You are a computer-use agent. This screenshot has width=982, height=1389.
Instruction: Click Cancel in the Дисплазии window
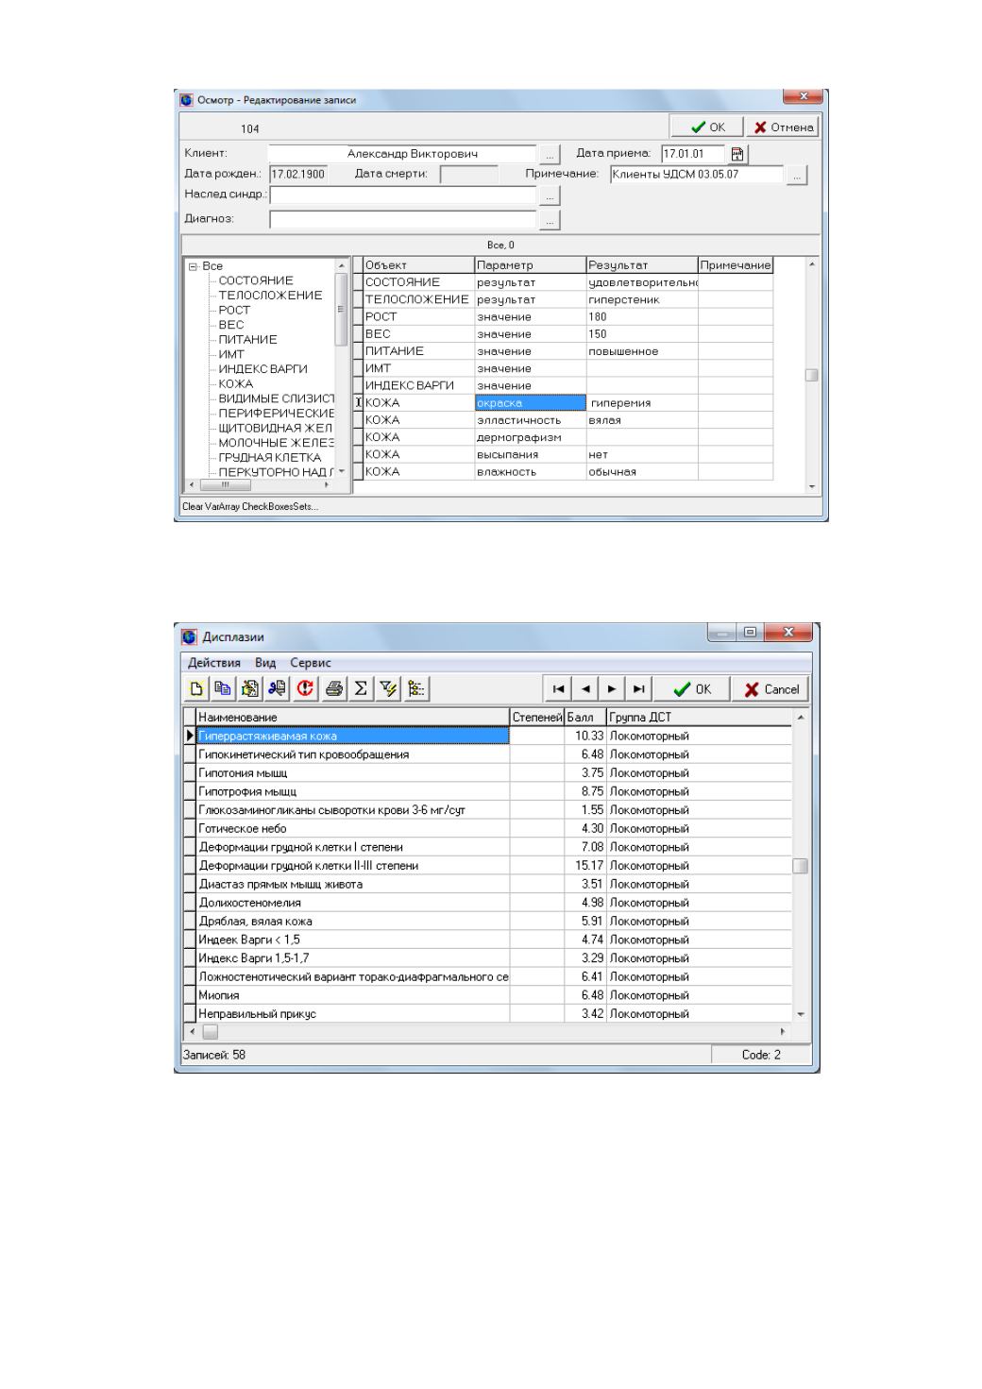tap(770, 689)
